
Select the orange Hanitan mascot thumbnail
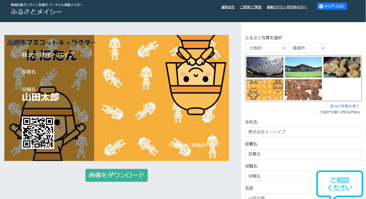tap(264, 89)
